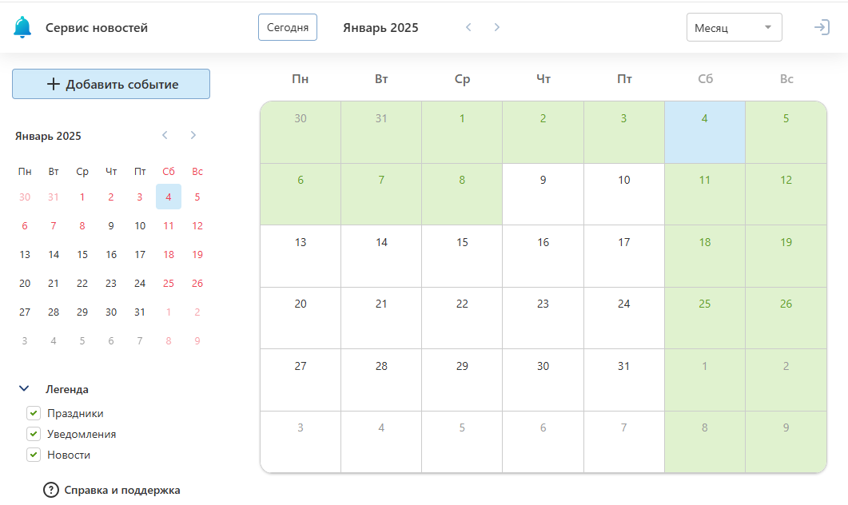Viewport: 848px width, 505px height.
Task: Click the blue bell logo icon
Action: click(x=22, y=27)
